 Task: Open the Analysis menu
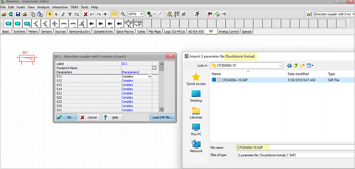coord(43,7)
